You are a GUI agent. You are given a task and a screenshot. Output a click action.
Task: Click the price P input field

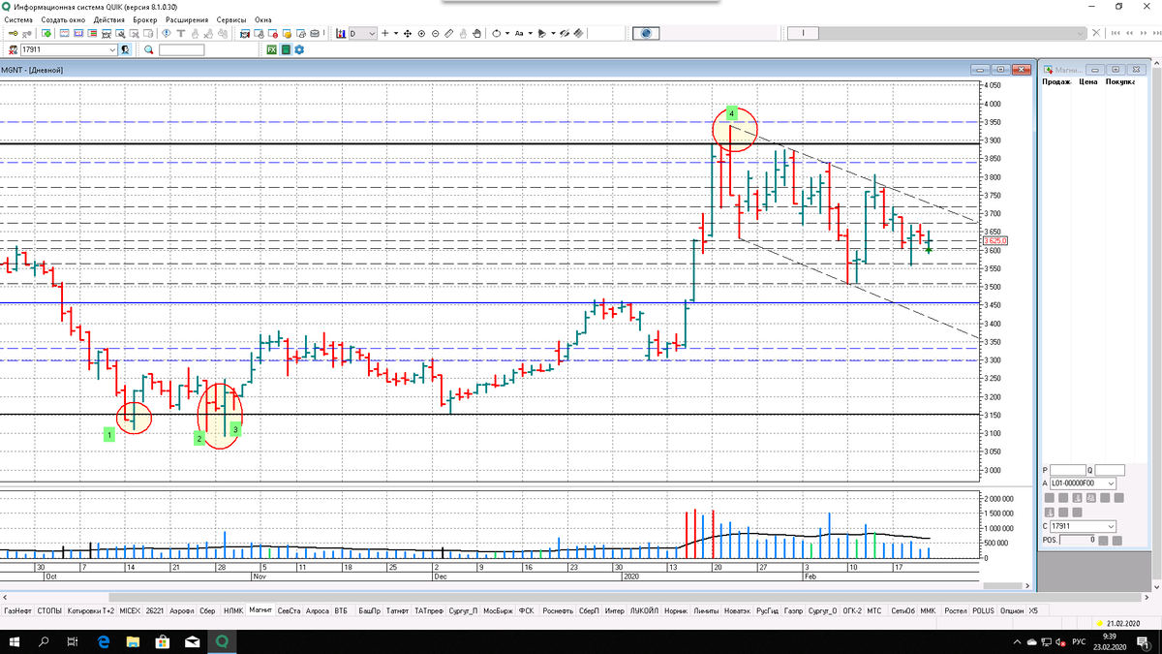click(x=1068, y=469)
